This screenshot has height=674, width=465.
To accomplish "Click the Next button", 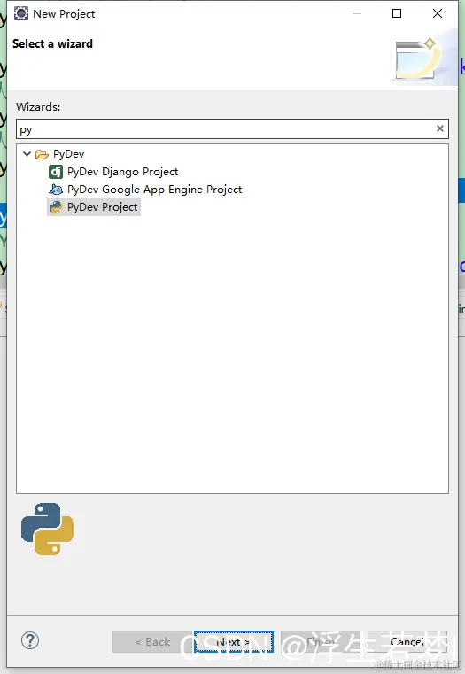I will coord(233,642).
